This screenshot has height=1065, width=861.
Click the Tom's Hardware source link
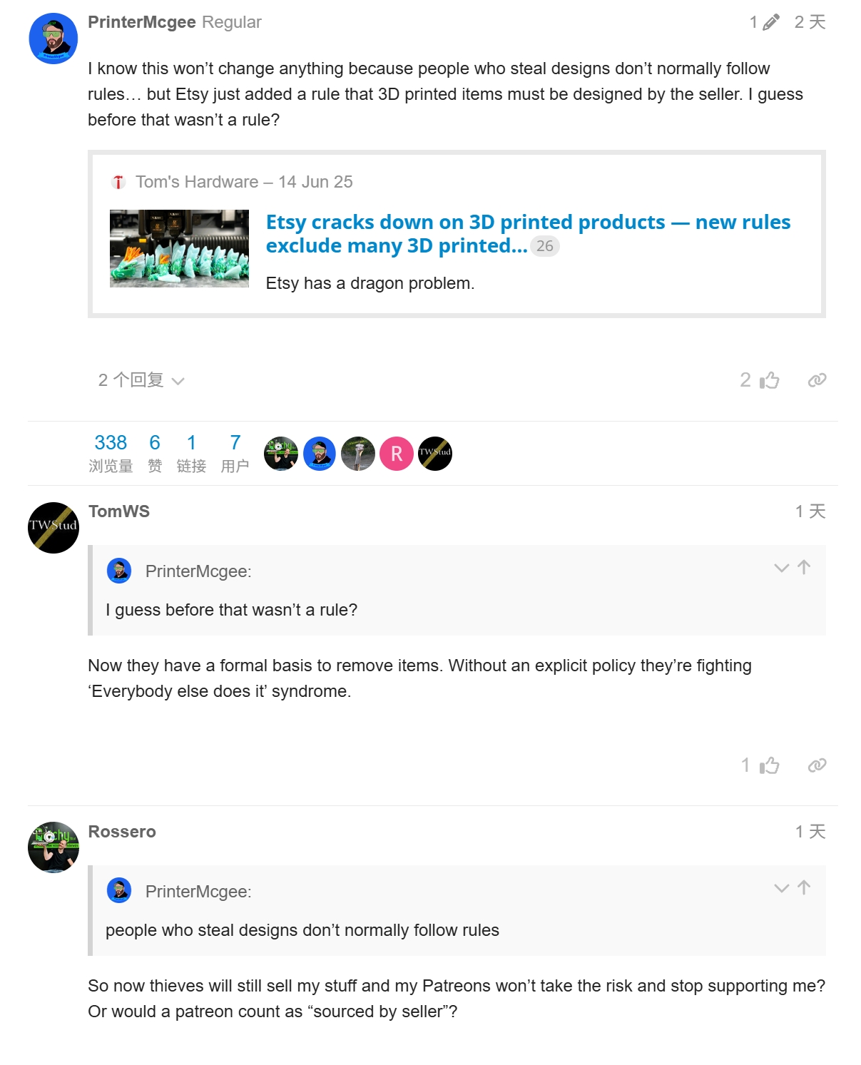click(197, 182)
